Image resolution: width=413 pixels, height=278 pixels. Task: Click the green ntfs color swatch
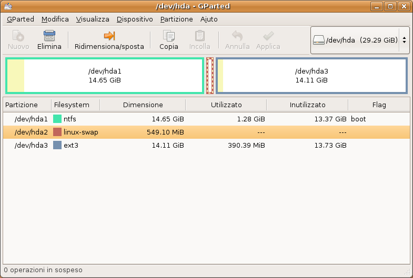pos(57,119)
